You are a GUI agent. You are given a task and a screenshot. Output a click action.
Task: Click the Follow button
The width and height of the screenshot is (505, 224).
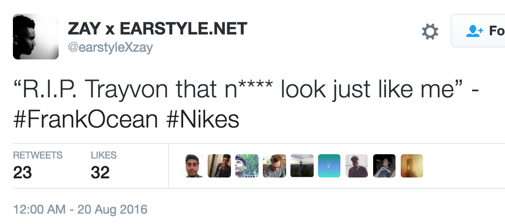click(478, 31)
